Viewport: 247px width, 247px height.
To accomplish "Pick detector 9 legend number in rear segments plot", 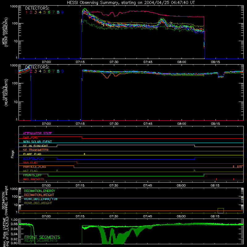I will 63,71.
